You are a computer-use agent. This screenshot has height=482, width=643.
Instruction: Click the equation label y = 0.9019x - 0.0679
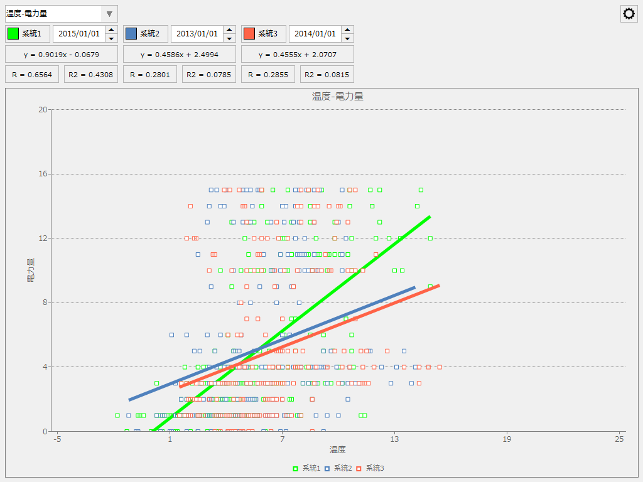coord(60,54)
